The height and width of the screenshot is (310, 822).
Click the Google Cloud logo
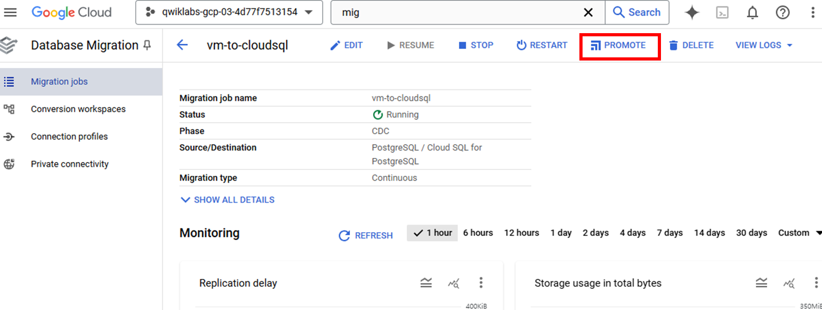(72, 13)
